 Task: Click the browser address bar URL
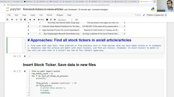pos(60,5)
